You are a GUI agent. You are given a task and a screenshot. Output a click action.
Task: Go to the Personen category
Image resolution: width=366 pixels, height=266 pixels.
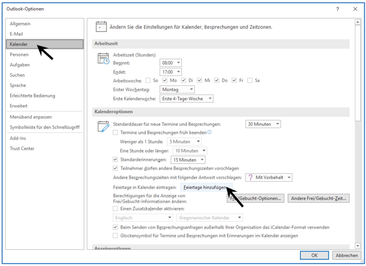pyautogui.click(x=45, y=55)
